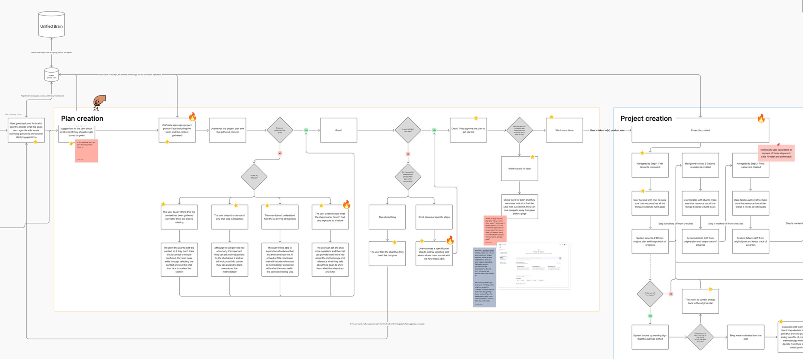Select the 'Navigated to Step 2: Second resource' box
This screenshot has height=359, width=803.
click(x=700, y=165)
